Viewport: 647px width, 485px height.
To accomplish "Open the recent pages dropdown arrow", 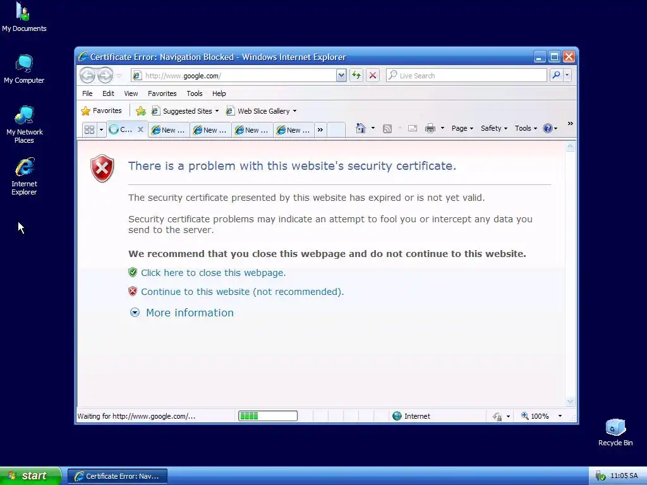I will coord(119,76).
